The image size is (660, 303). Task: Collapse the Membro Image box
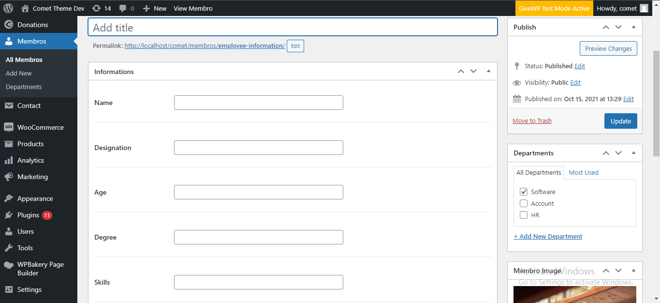tap(633, 271)
